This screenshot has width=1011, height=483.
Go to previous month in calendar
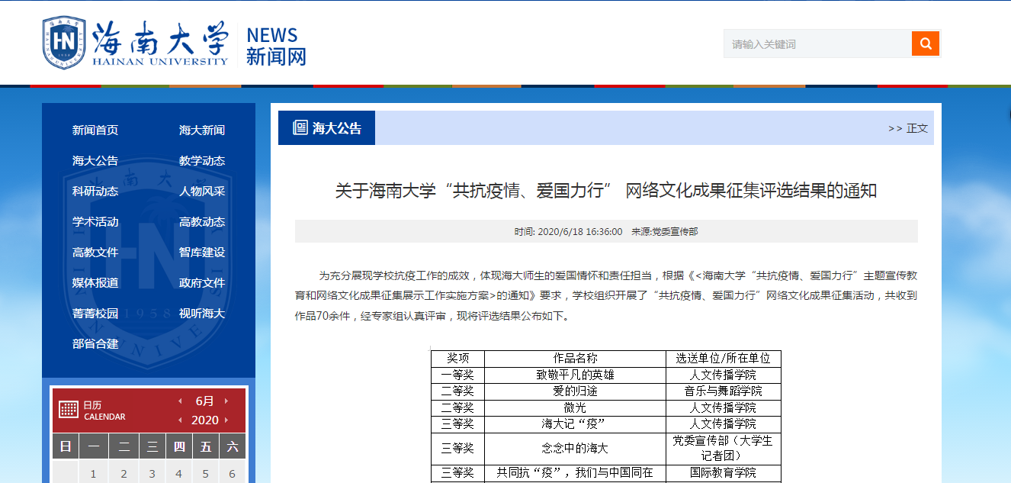[x=180, y=401]
